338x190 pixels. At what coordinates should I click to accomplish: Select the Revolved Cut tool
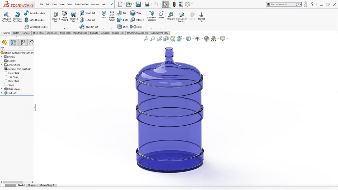(x=73, y=17)
